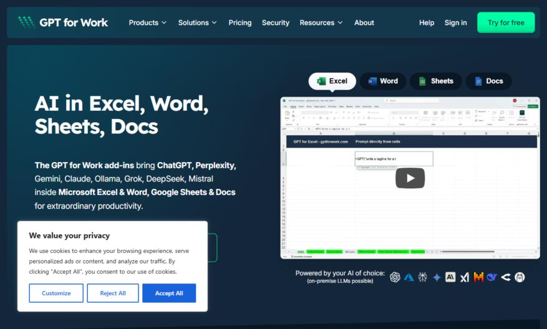Open the Pricing page

point(240,22)
